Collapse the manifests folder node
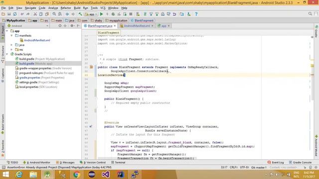The height and width of the screenshot is (179, 319). (x=12, y=35)
